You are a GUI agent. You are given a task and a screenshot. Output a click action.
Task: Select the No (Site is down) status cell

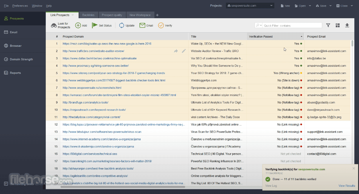point(275,80)
